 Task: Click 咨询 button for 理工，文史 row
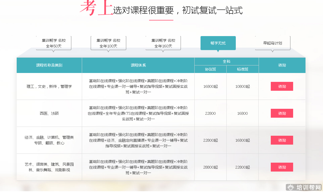pos(282,86)
